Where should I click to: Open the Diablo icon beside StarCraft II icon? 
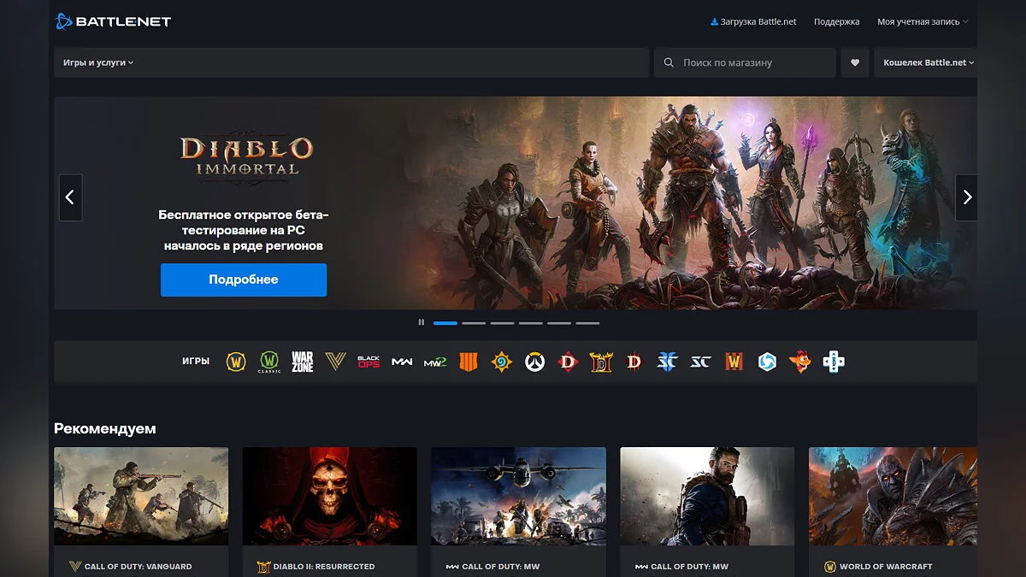[634, 362]
